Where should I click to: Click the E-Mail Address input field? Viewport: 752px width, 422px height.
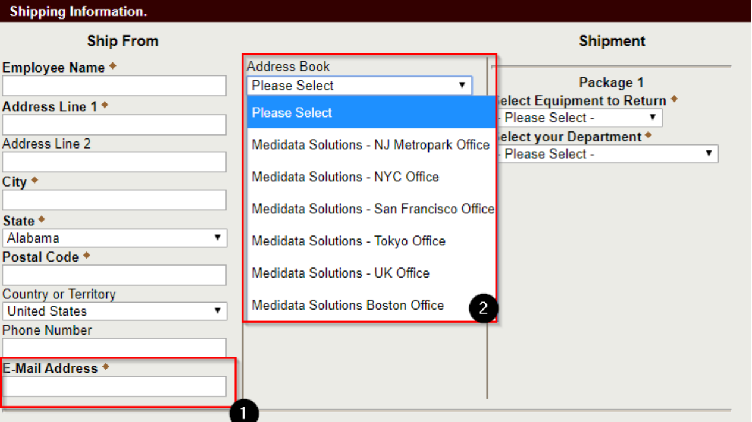coord(114,386)
